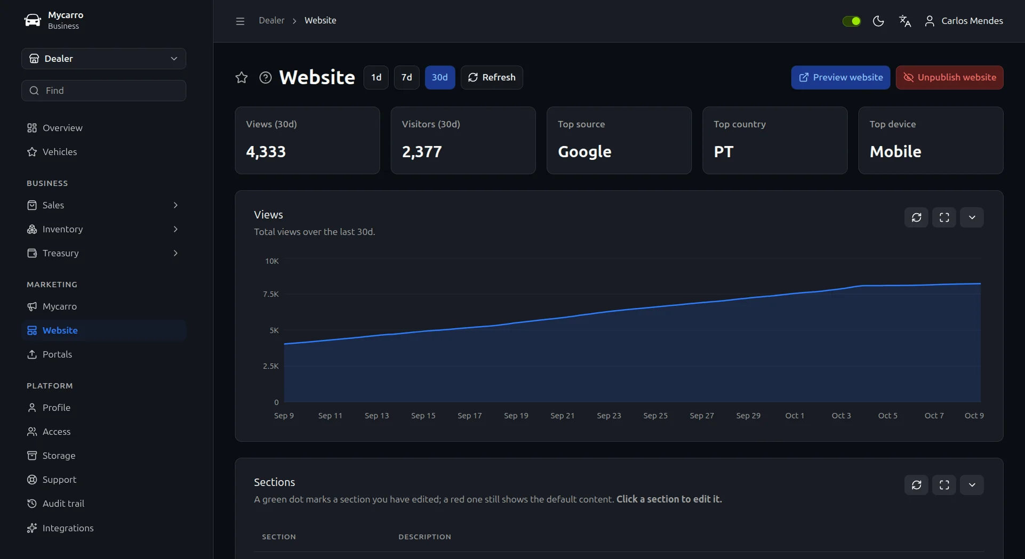
Task: Expand the Views chart to fullscreen
Action: [x=944, y=217]
